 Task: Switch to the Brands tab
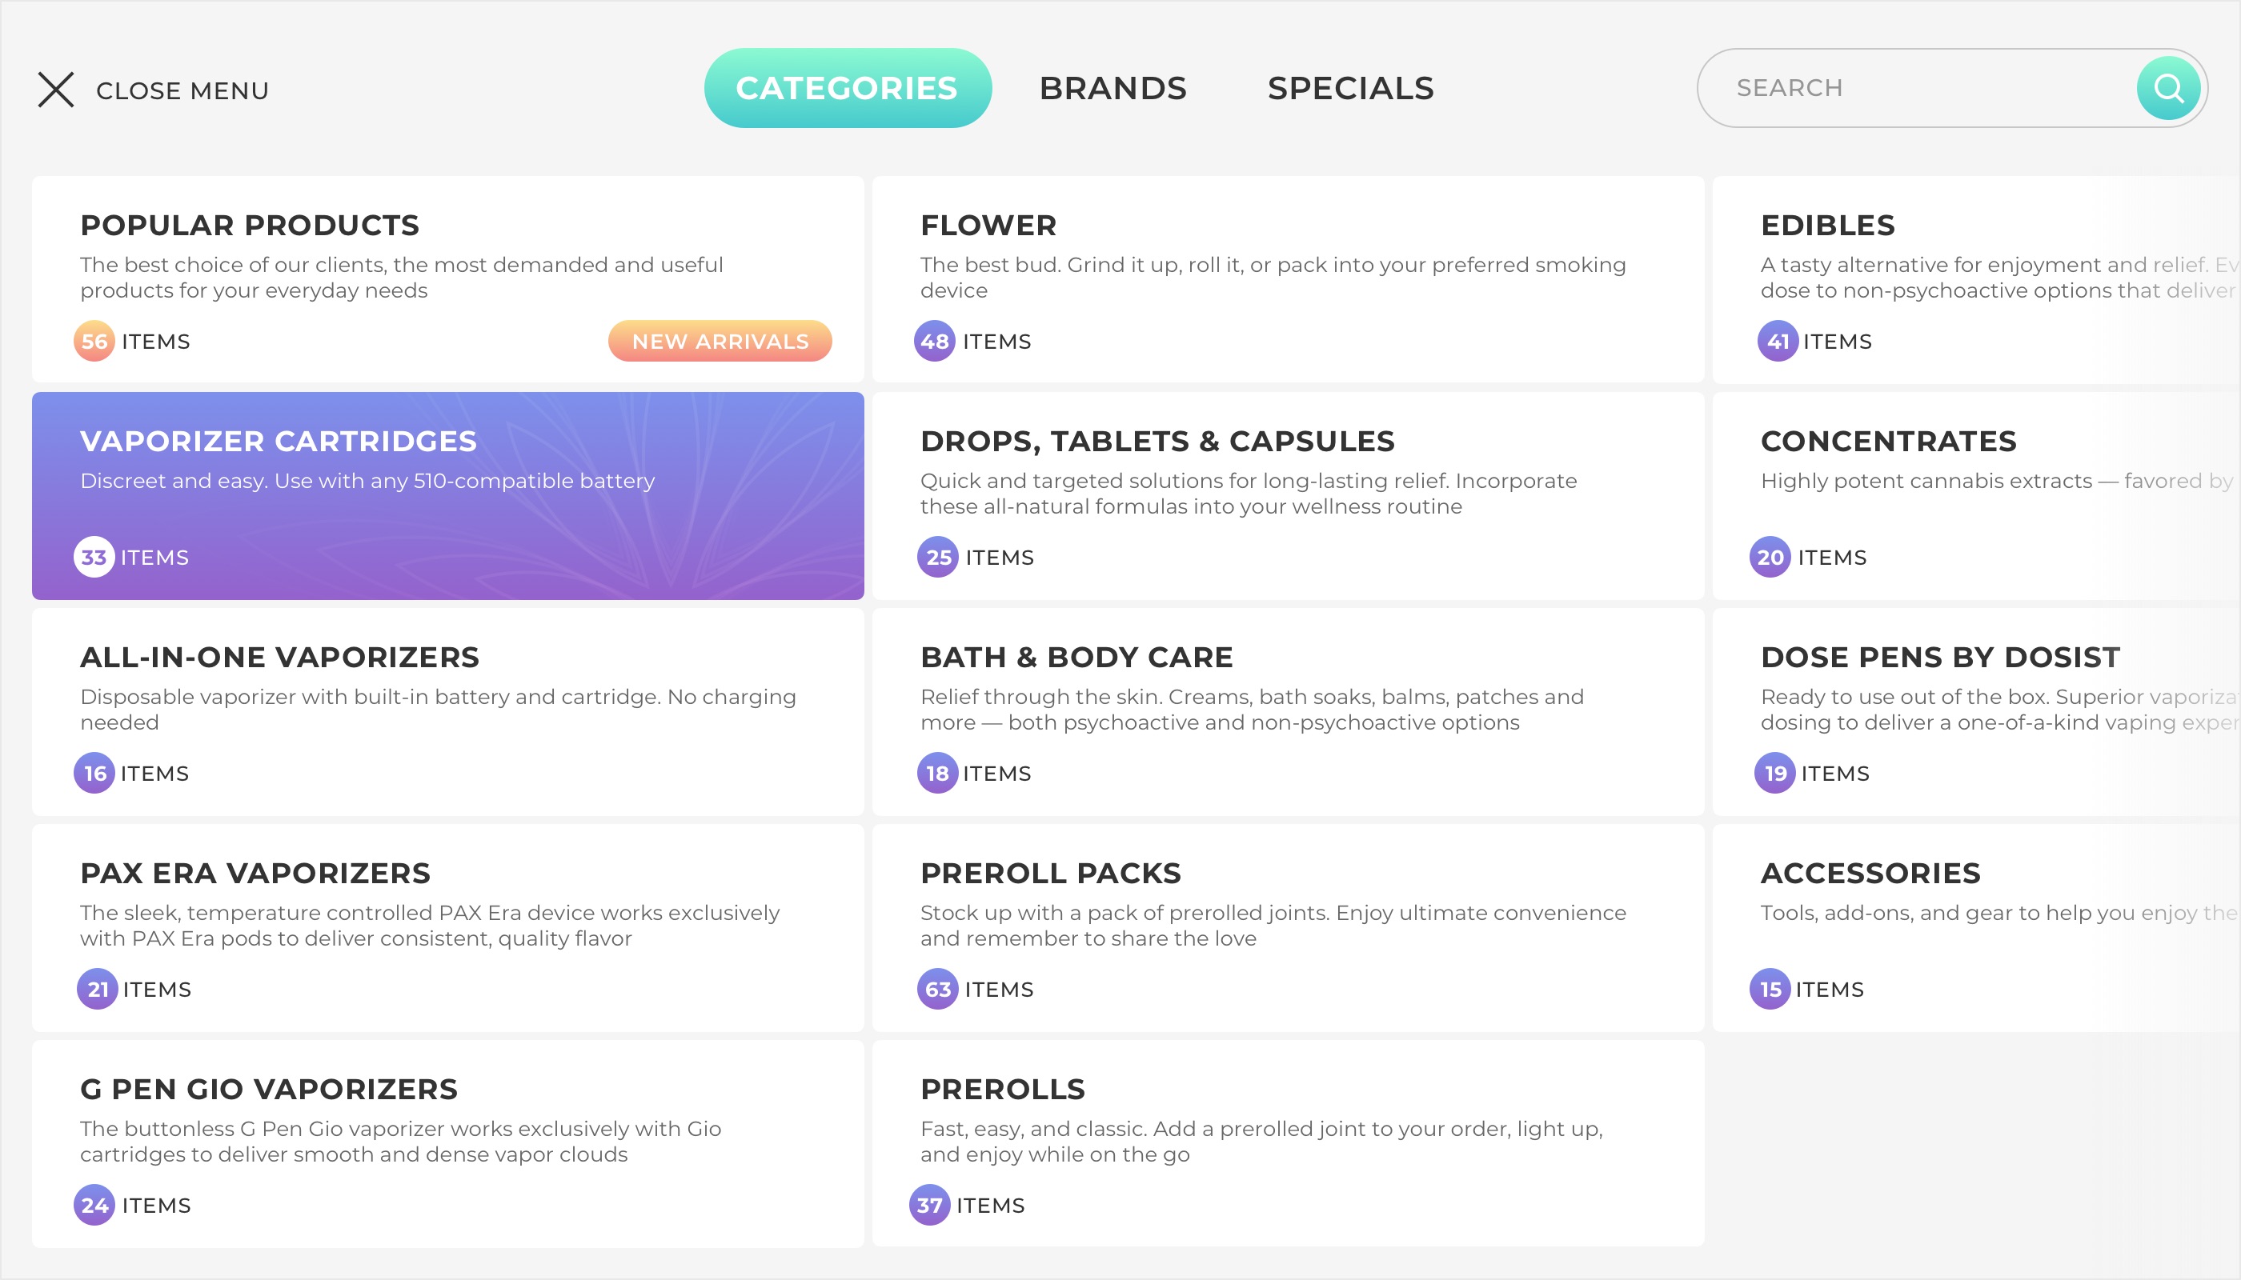click(x=1112, y=88)
